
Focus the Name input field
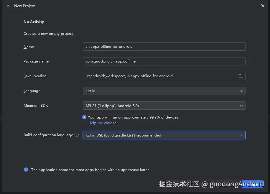click(x=164, y=47)
